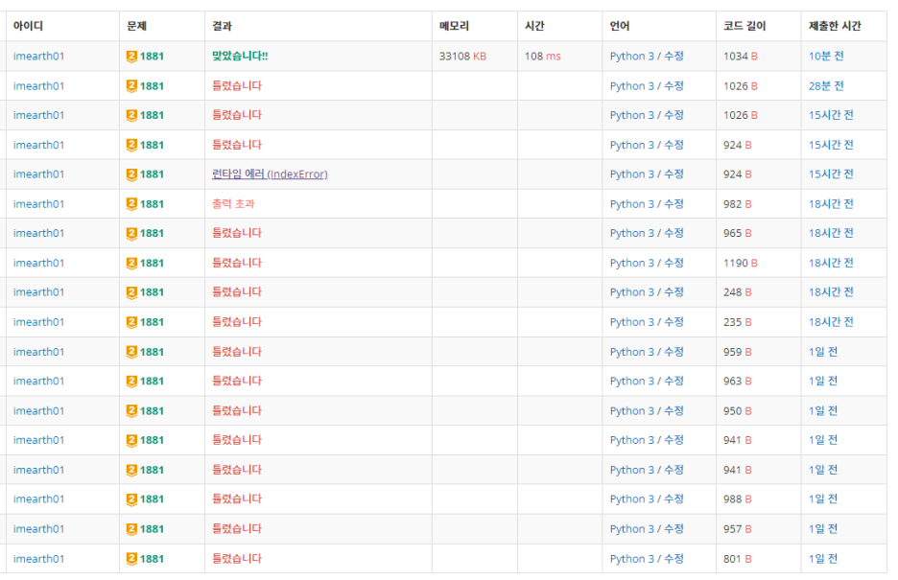Click the tier badge in the 801 B row
This screenshot has width=898, height=580.
(131, 558)
